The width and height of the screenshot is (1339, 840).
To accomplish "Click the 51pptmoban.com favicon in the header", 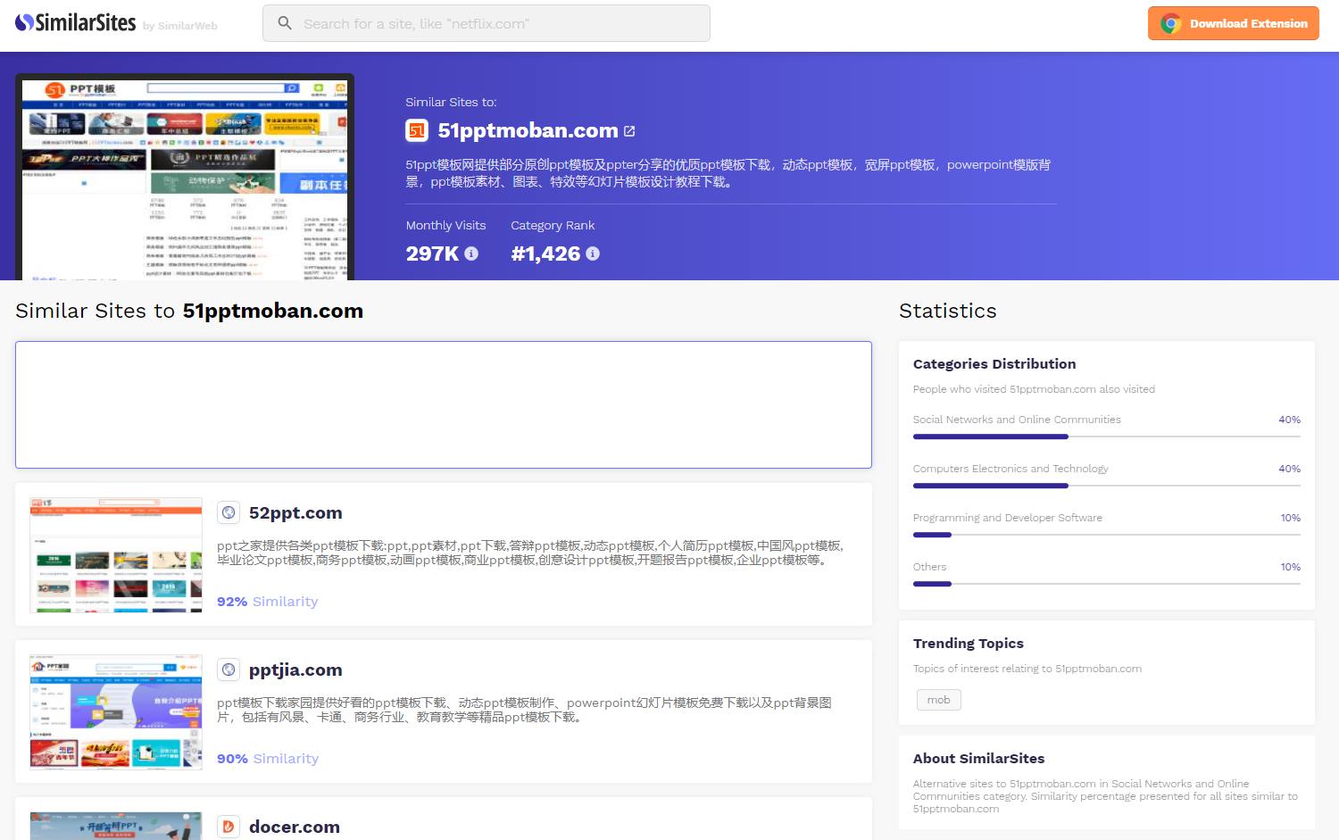I will pos(417,131).
